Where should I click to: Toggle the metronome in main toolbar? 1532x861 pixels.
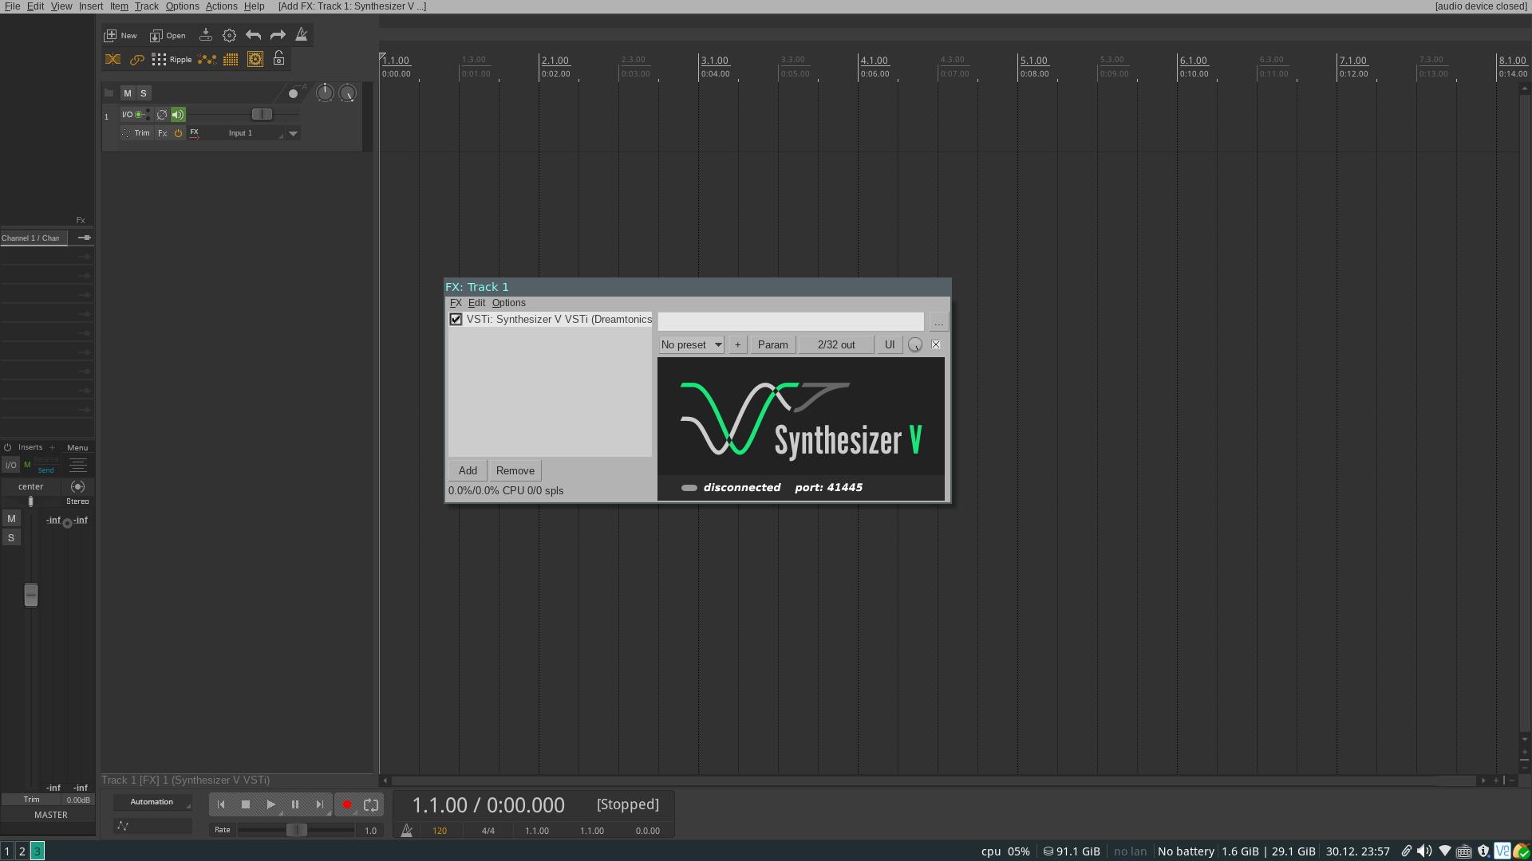click(301, 35)
